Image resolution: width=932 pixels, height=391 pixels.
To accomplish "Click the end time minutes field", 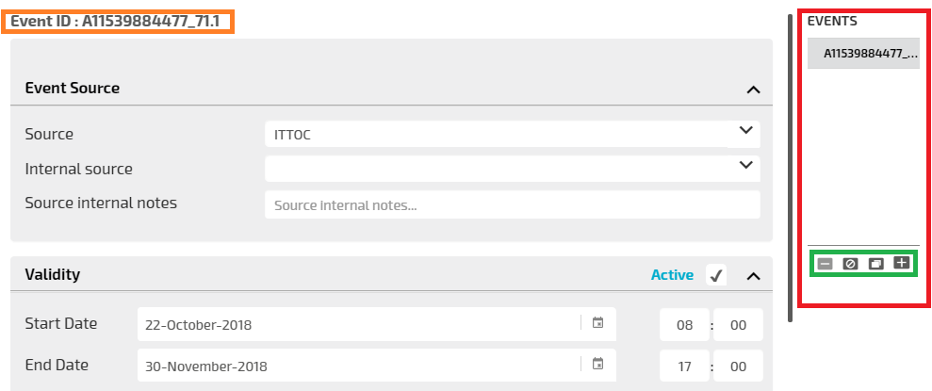I will click(x=739, y=366).
